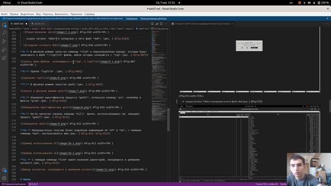Click the work breadcrumb folder
Screen dimensions: 331x186
tap(26, 29)
